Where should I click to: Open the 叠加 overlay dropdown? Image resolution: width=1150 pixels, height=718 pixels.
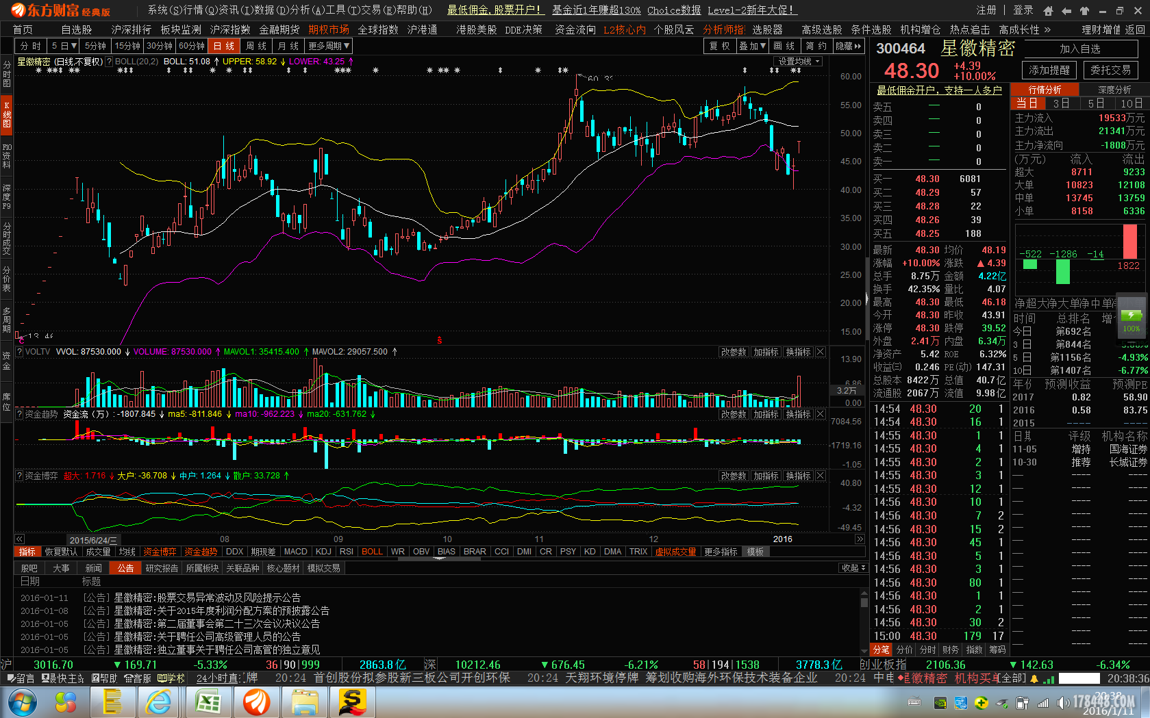coord(752,46)
